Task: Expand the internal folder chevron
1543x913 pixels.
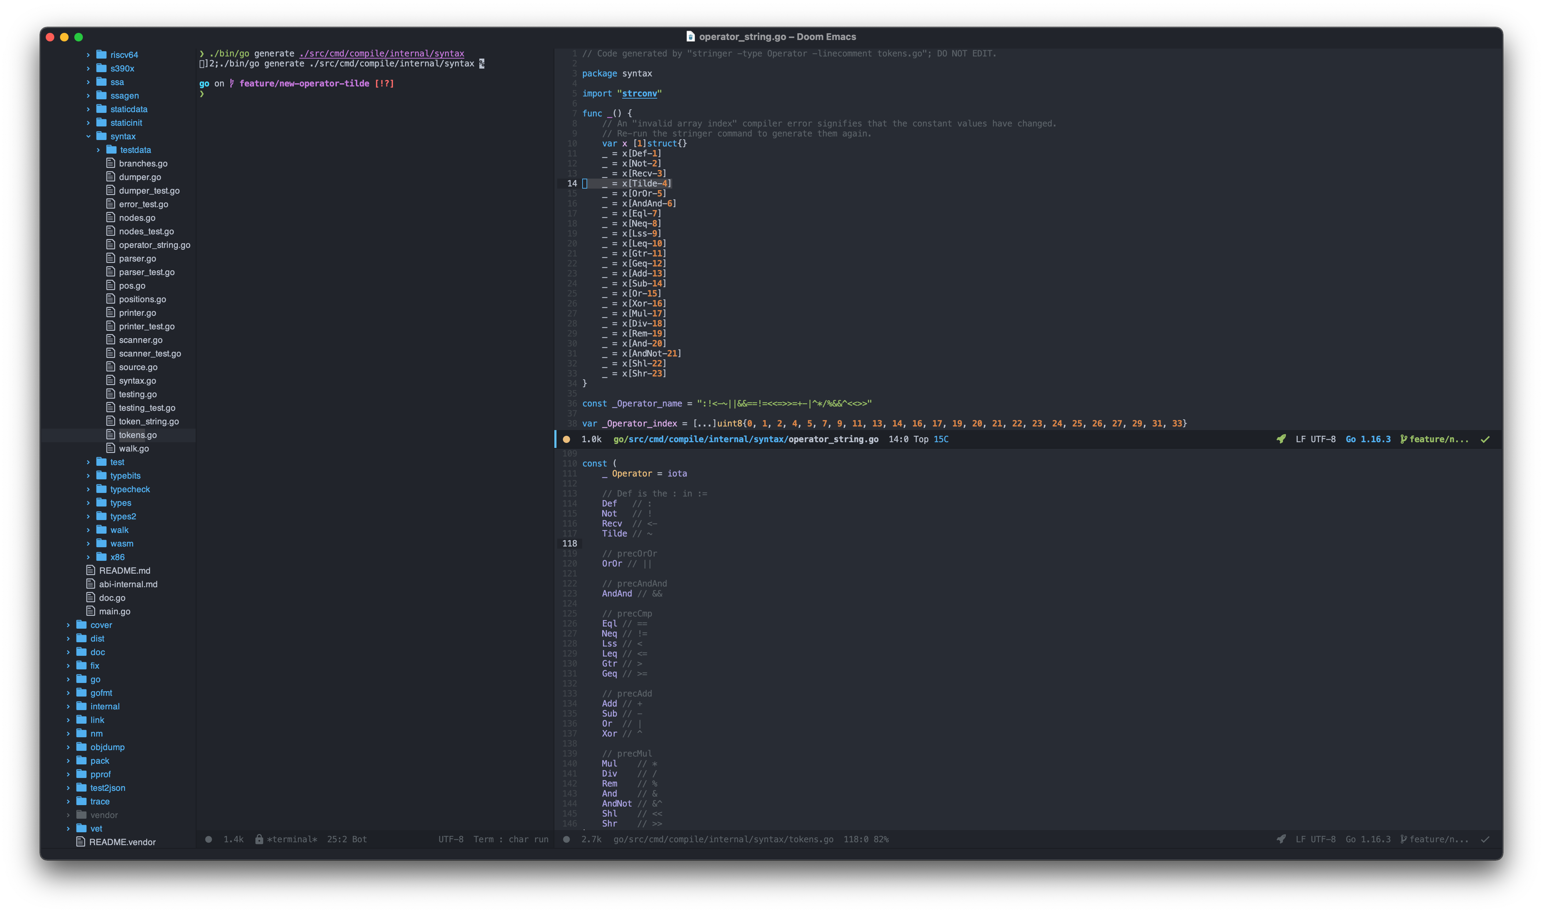Action: click(68, 706)
